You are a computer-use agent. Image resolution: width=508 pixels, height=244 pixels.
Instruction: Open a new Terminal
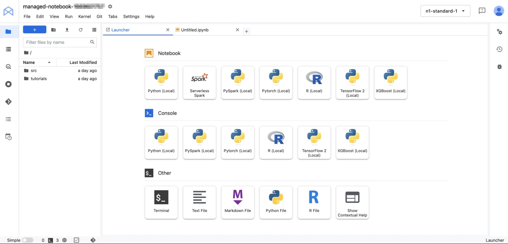pyautogui.click(x=161, y=203)
